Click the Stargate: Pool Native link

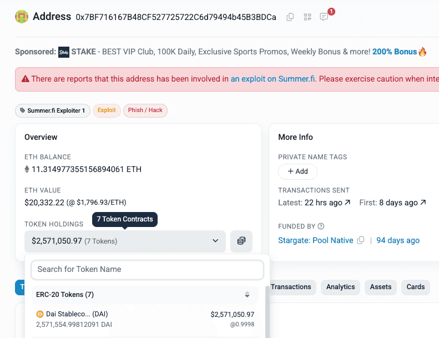coord(316,240)
